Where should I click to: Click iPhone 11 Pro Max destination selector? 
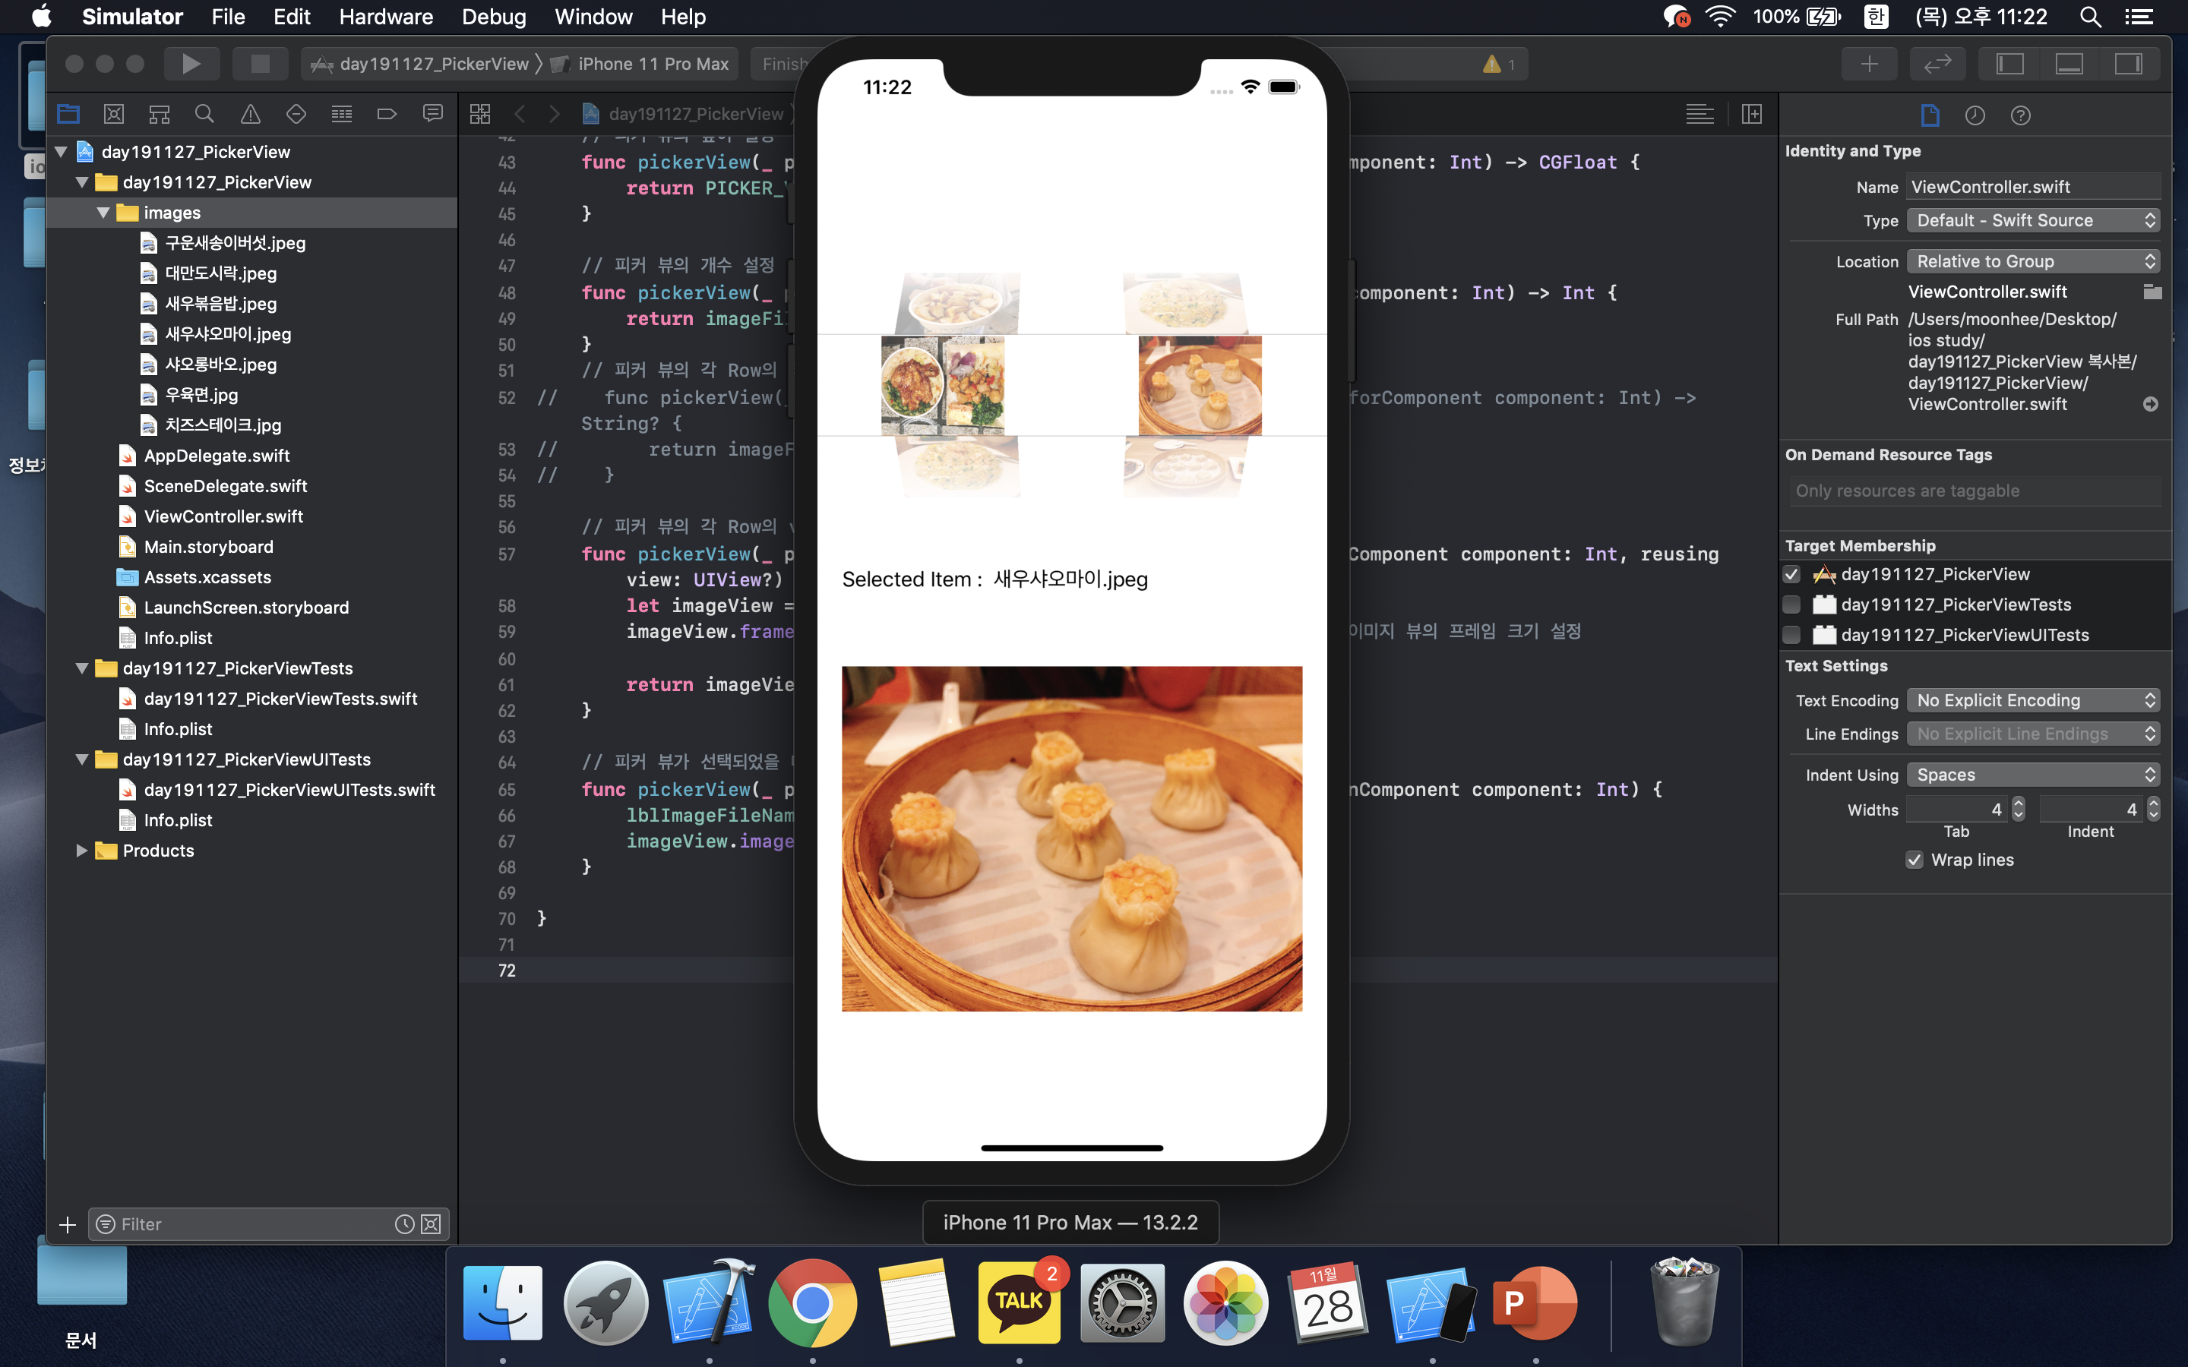coord(653,63)
